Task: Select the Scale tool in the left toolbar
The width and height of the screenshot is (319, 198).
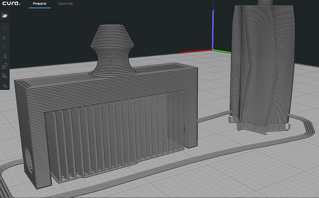Action: click(5, 37)
